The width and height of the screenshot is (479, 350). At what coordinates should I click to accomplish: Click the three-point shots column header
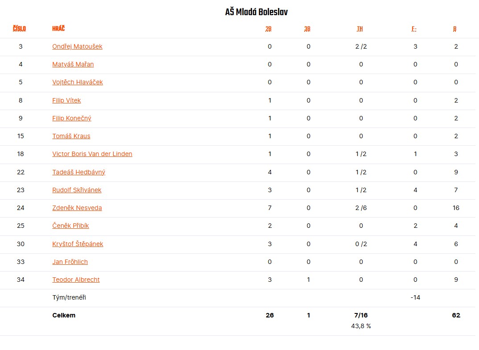[307, 29]
